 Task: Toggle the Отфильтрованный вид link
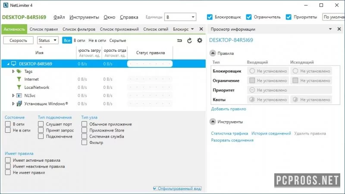pos(178,188)
